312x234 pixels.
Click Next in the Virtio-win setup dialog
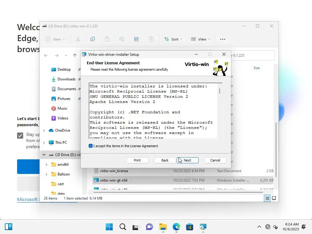tap(187, 160)
